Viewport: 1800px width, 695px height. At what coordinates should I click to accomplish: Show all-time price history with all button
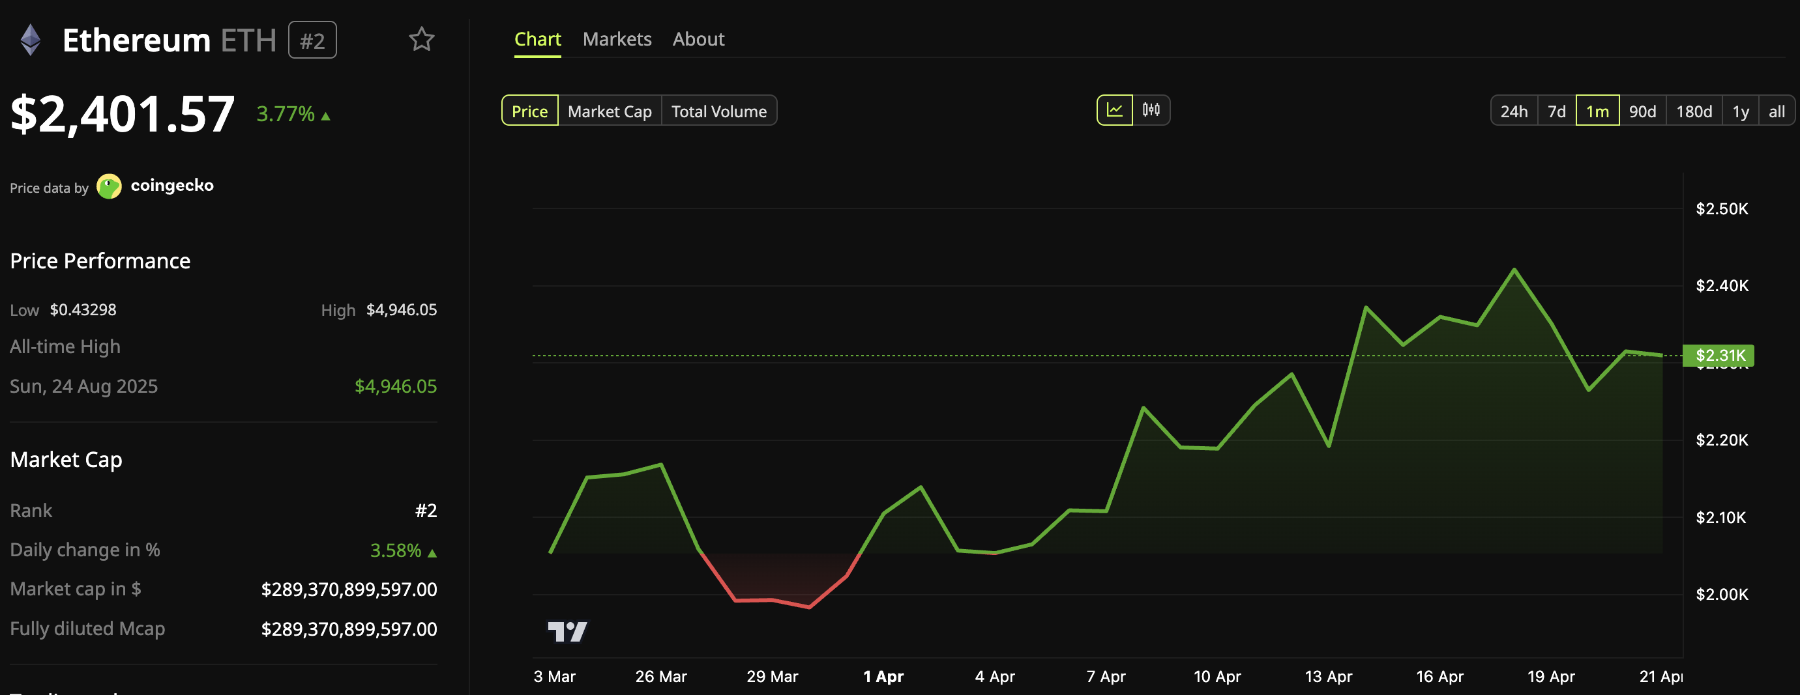point(1777,110)
